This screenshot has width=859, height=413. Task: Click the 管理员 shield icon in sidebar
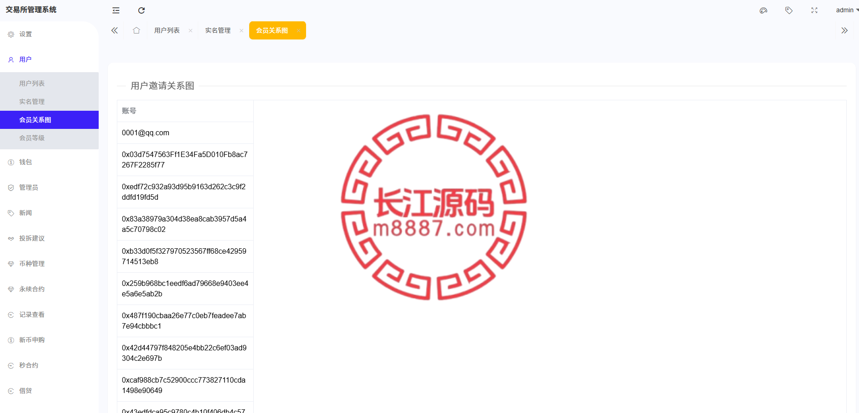[x=11, y=187]
